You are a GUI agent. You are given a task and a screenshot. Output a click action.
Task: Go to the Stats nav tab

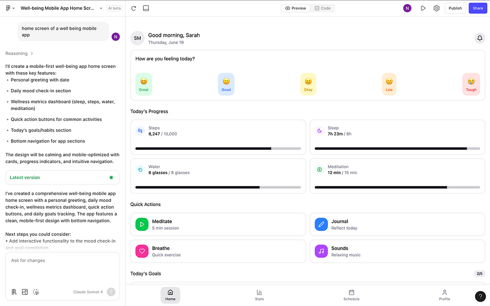point(259,295)
